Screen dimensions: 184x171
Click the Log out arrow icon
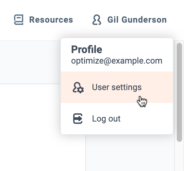click(x=78, y=119)
